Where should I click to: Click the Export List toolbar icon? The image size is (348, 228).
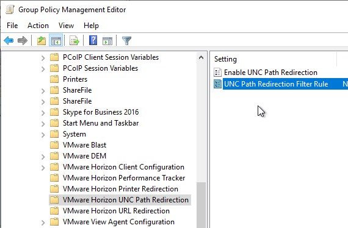(74, 41)
